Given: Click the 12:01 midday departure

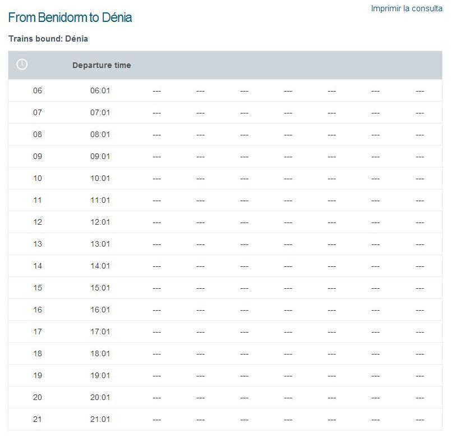Looking at the screenshot, I should pos(100,222).
